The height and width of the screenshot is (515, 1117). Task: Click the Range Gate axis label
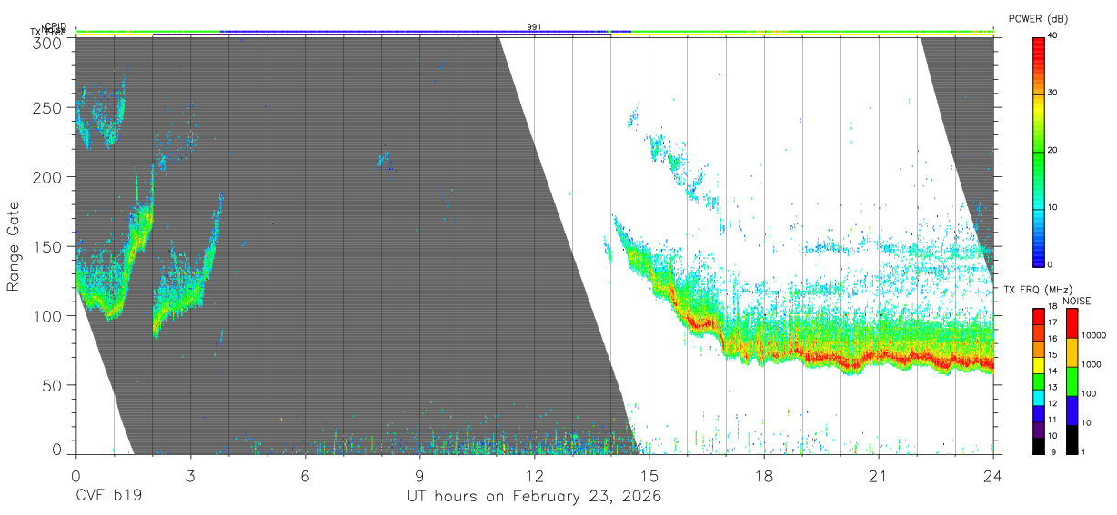[x=14, y=246]
